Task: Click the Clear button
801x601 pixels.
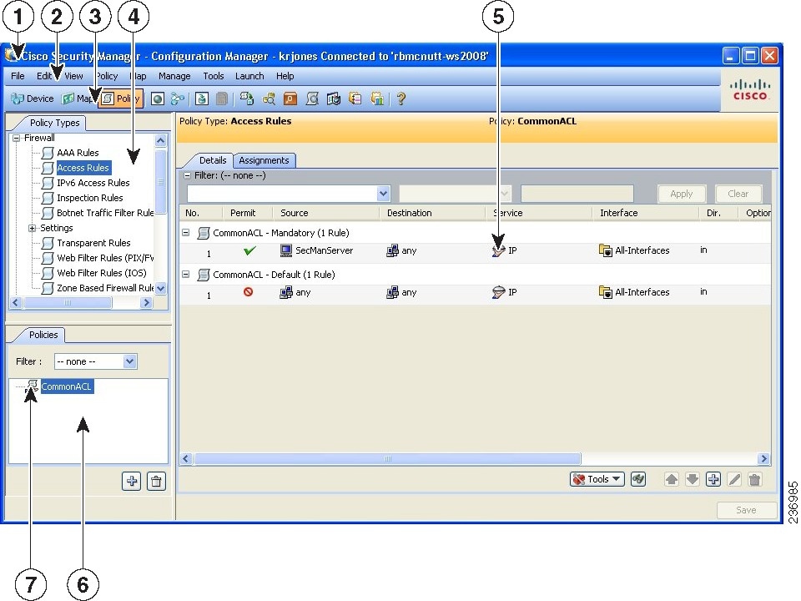Action: point(738,193)
